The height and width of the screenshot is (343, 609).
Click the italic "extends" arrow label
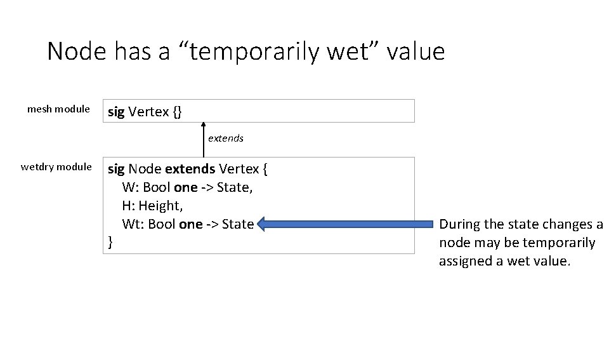tap(225, 138)
